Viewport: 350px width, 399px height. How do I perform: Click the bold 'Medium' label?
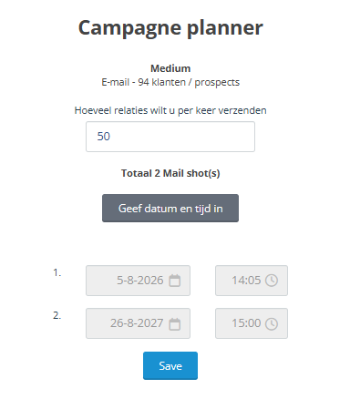(x=170, y=68)
